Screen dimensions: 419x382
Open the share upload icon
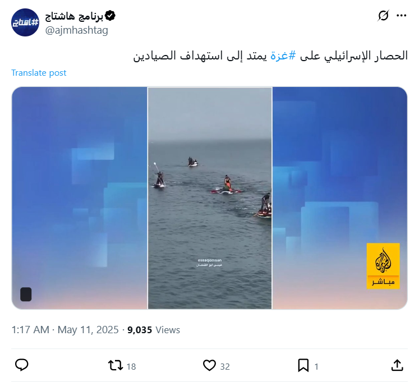397,365
